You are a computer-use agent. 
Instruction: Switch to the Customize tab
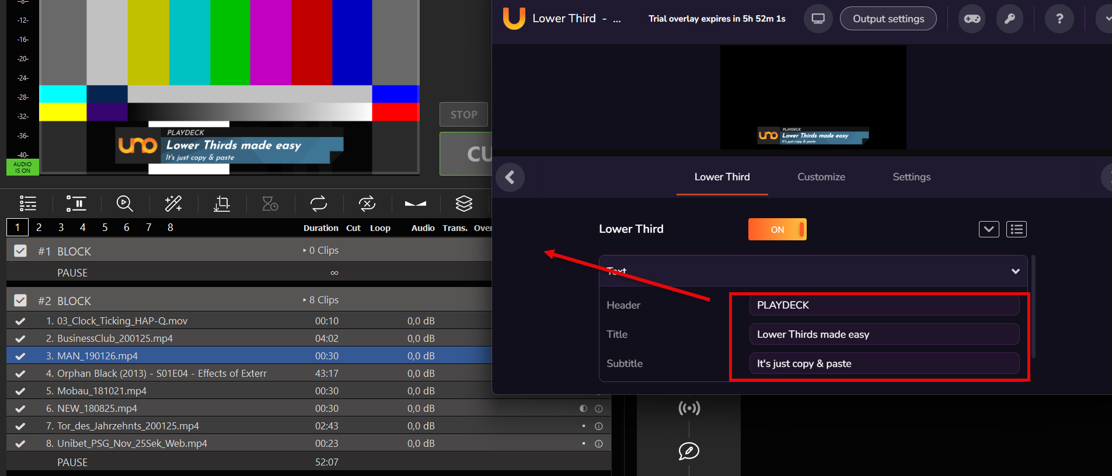pyautogui.click(x=821, y=177)
